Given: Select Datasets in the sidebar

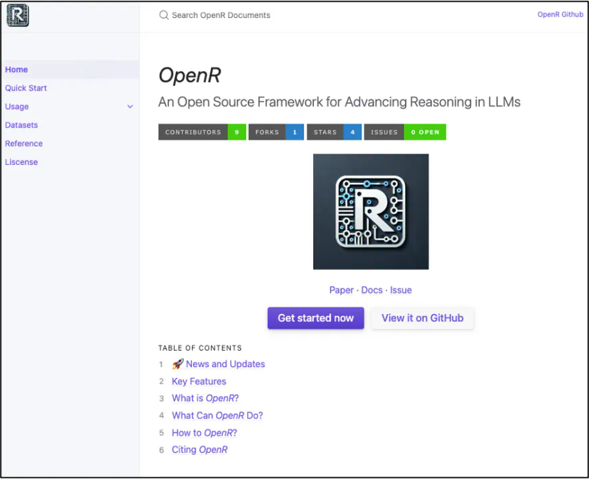Looking at the screenshot, I should point(21,125).
